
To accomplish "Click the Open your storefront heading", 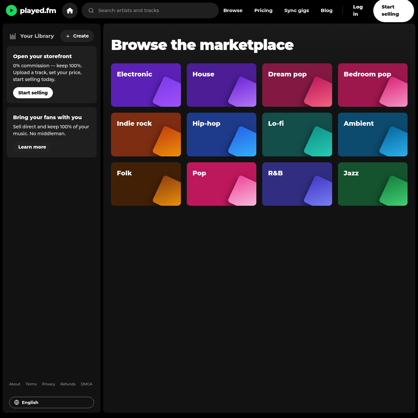I will [42, 56].
